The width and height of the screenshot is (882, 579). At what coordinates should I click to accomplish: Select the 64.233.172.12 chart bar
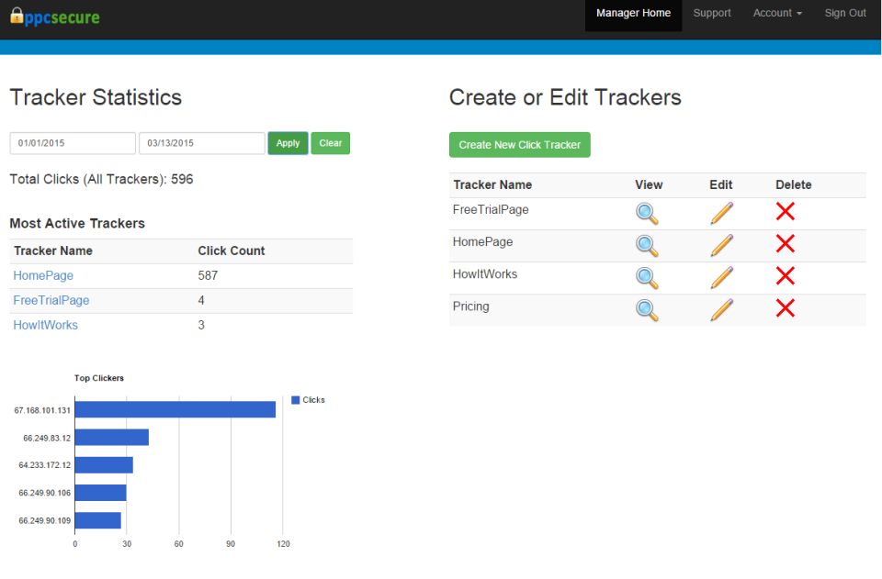click(104, 465)
